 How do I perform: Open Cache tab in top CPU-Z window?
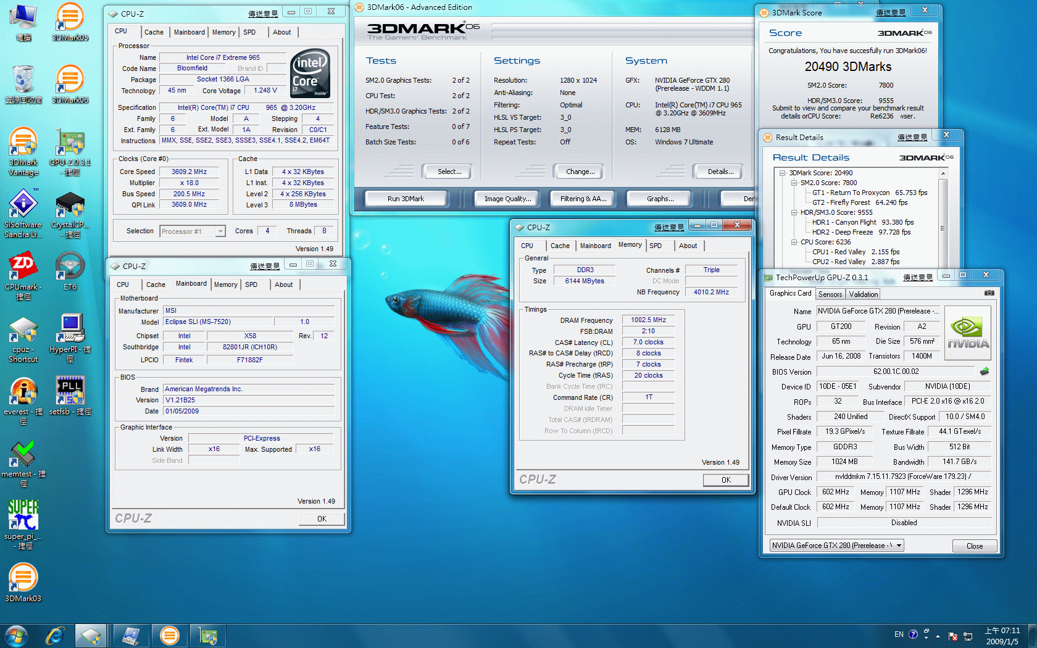coord(154,32)
